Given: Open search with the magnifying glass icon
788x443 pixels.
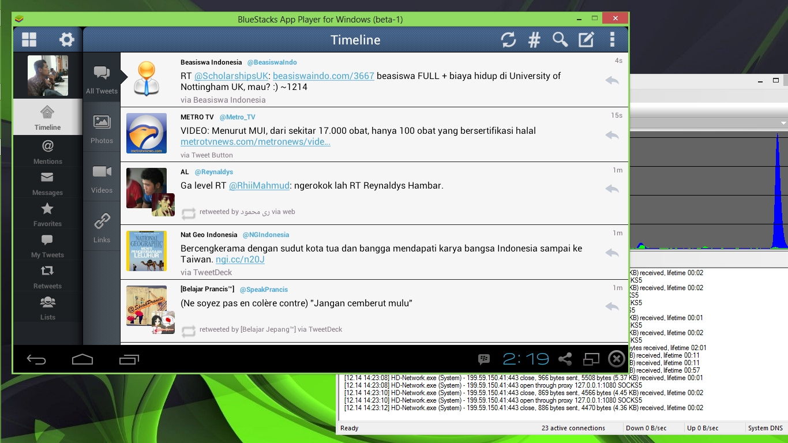Looking at the screenshot, I should (560, 40).
